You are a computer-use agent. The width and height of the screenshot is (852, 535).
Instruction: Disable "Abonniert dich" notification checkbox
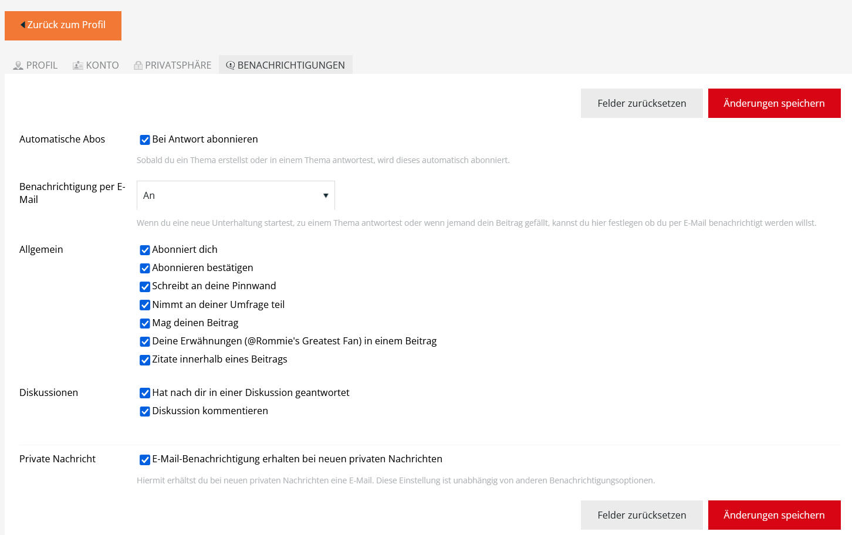tap(145, 250)
